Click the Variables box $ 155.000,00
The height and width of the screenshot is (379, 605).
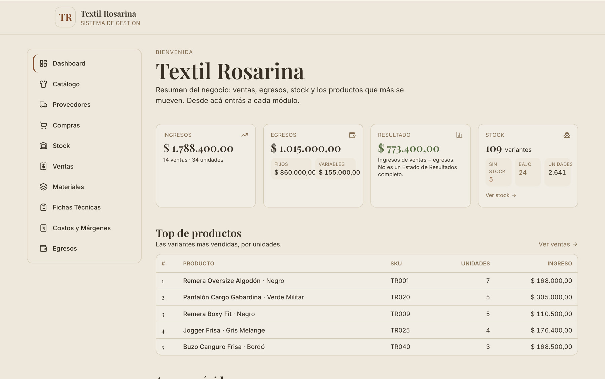click(x=335, y=169)
